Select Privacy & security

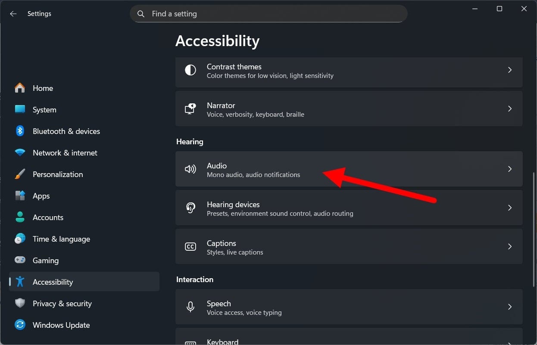pyautogui.click(x=84, y=303)
